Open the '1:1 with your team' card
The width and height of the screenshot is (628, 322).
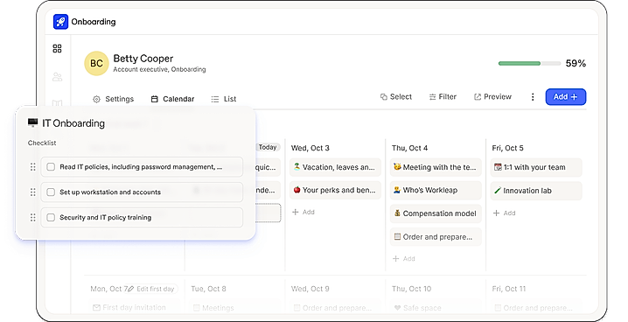click(536, 167)
